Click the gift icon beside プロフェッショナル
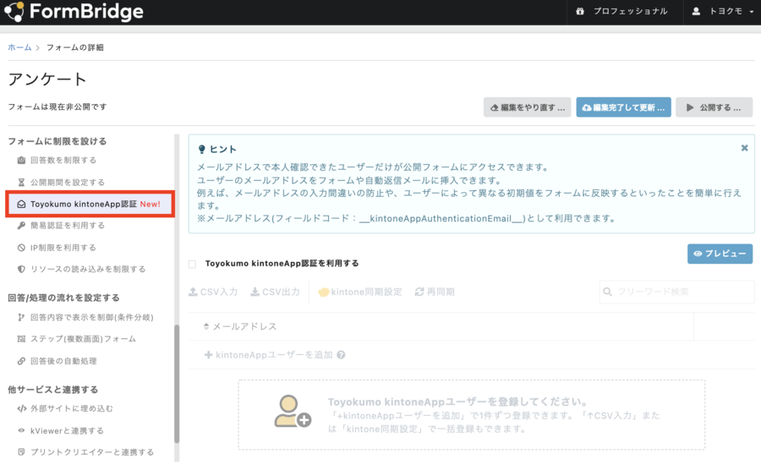The width and height of the screenshot is (761, 470). point(580,11)
